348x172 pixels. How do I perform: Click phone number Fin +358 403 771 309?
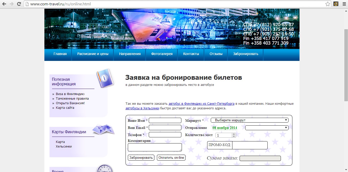(266, 43)
